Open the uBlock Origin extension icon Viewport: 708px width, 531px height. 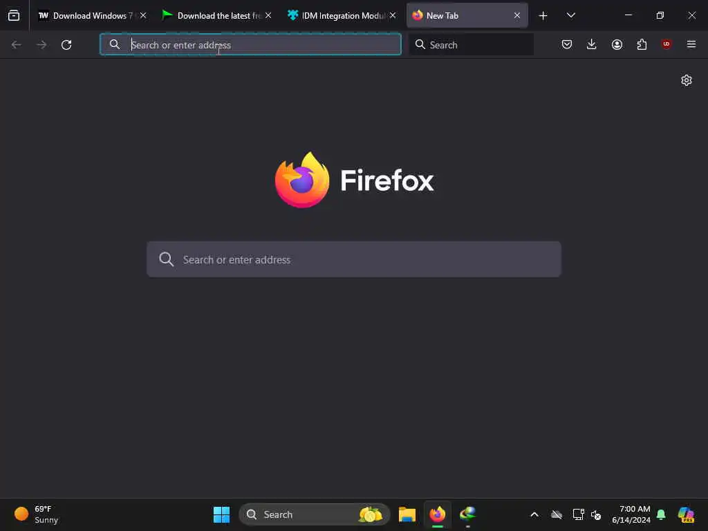click(667, 44)
